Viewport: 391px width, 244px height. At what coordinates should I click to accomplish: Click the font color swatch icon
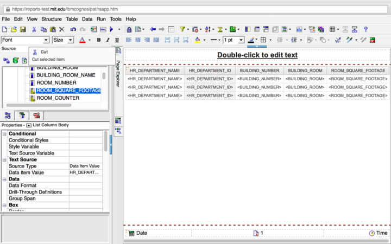pyautogui.click(x=81, y=40)
